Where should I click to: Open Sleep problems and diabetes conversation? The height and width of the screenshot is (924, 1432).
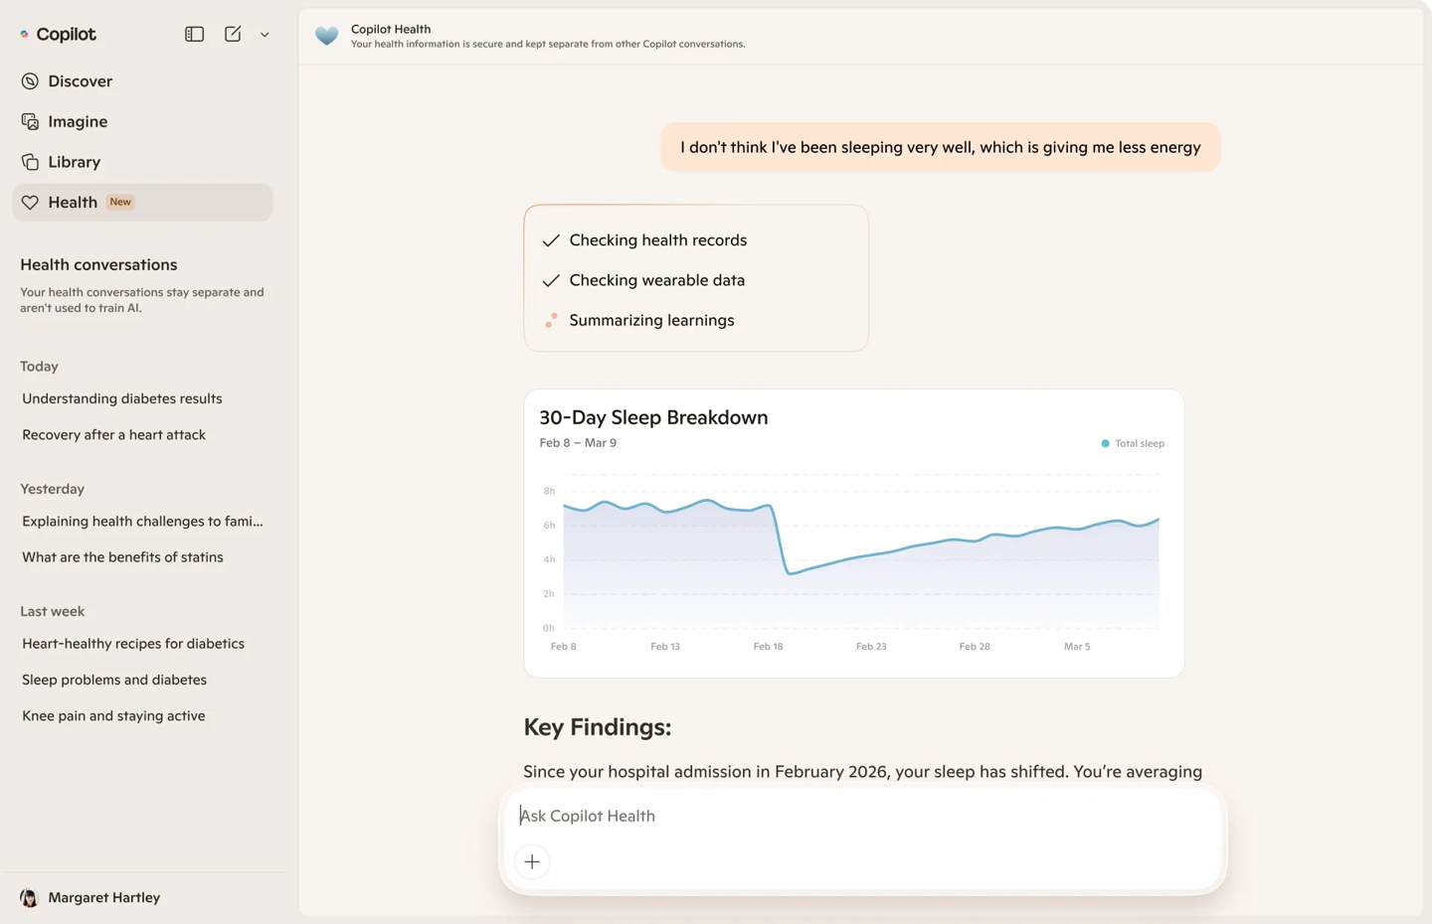pos(114,680)
